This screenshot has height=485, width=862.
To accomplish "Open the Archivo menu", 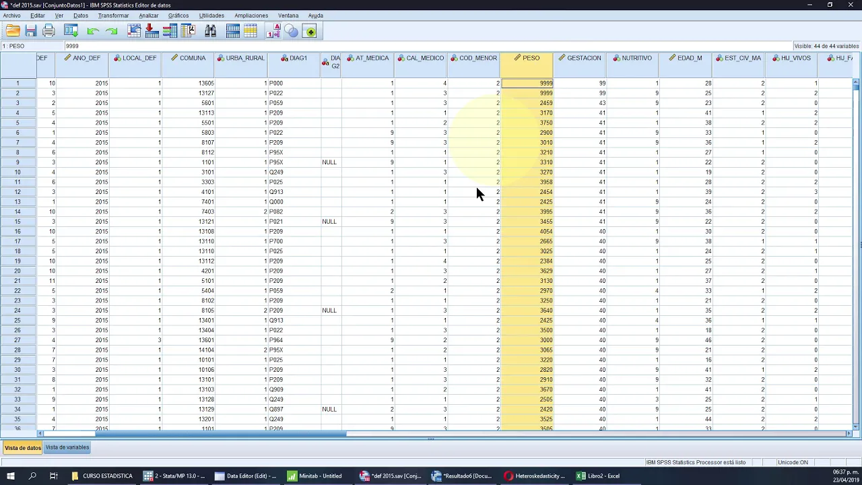I will coord(11,15).
